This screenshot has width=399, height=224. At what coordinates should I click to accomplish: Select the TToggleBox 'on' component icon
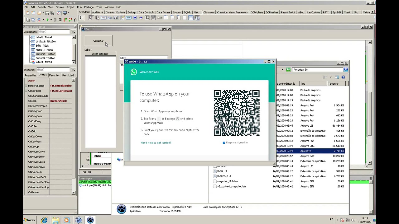coord(128,18)
